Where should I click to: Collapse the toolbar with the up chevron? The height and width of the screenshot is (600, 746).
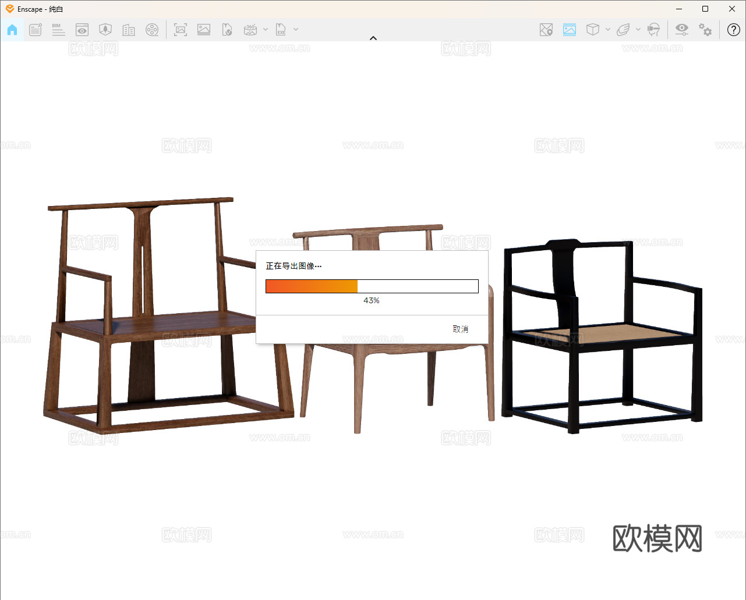point(373,38)
